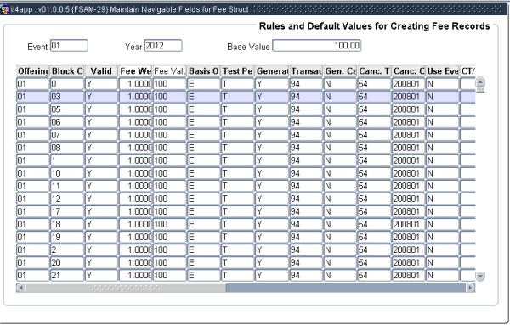Click the Basis O column header

[x=204, y=71]
